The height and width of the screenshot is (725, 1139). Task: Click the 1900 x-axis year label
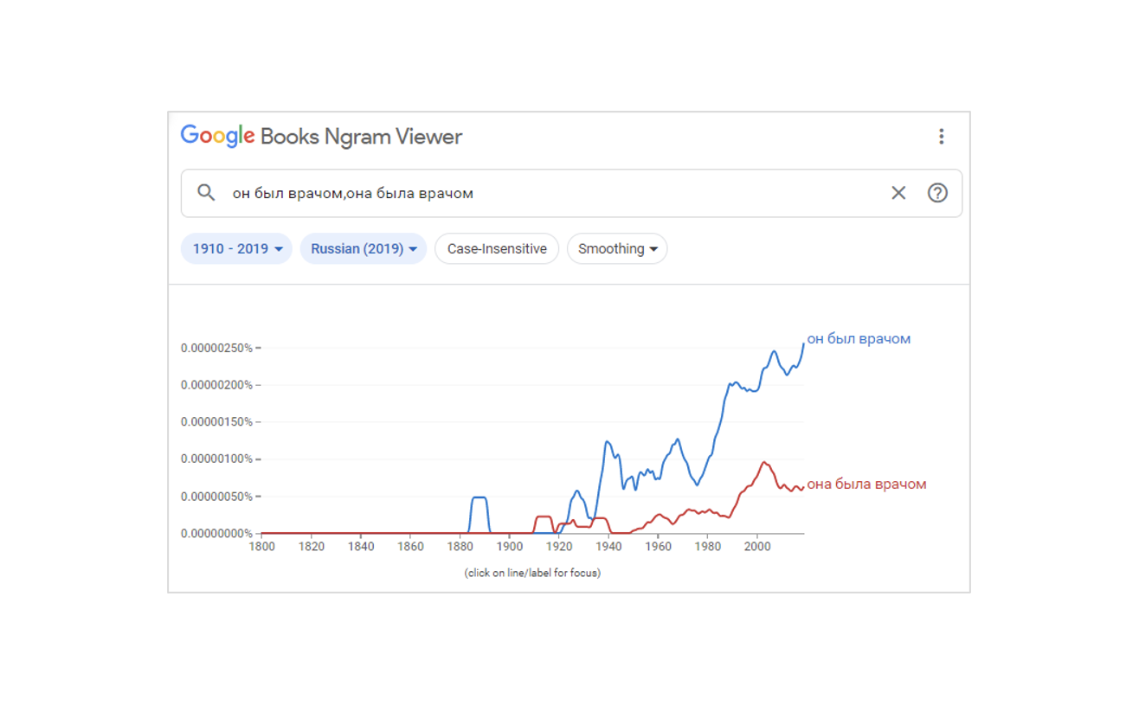pos(510,547)
